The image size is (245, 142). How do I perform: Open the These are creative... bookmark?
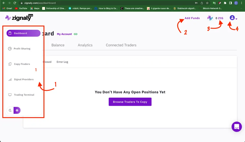pos(132,8)
